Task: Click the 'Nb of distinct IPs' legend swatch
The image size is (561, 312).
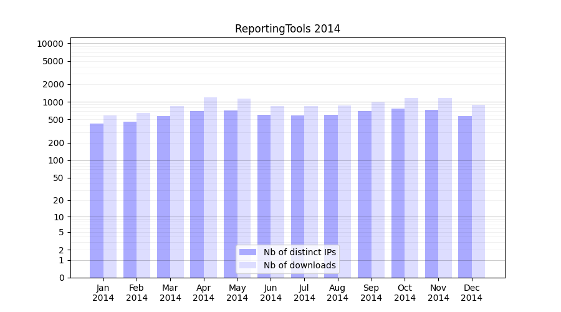Action: (x=247, y=252)
